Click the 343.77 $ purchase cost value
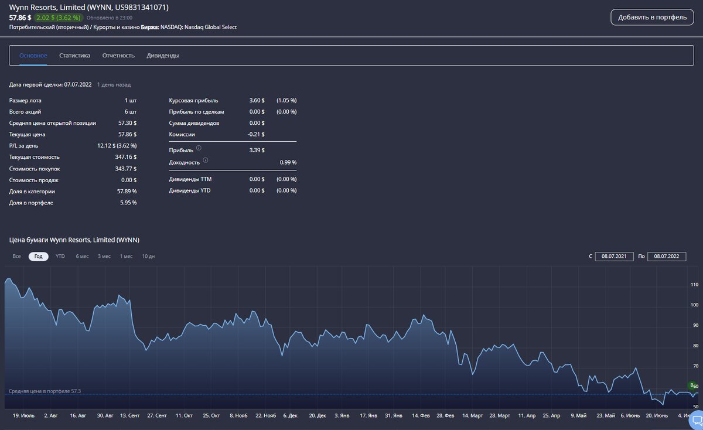The image size is (703, 430). point(125,169)
